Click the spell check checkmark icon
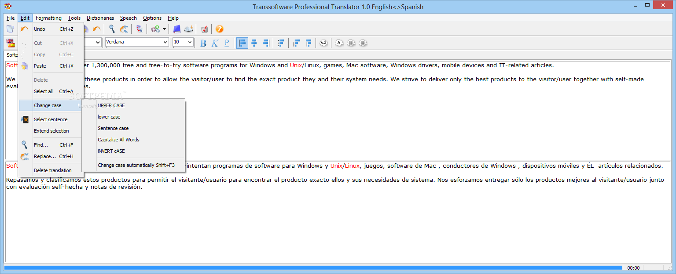Screen dimensions: 676x274 click(204, 29)
